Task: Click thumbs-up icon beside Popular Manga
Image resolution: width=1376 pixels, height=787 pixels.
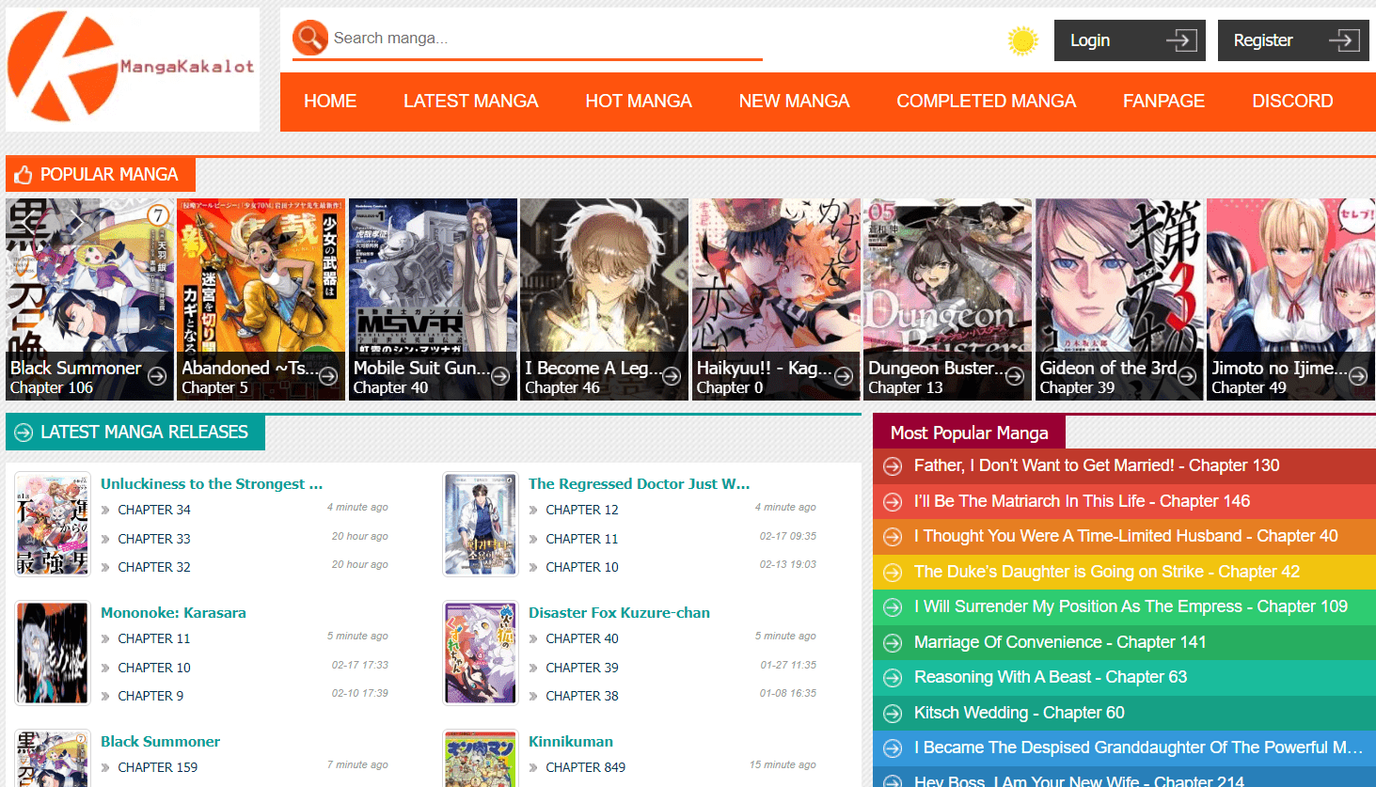Action: (x=24, y=175)
